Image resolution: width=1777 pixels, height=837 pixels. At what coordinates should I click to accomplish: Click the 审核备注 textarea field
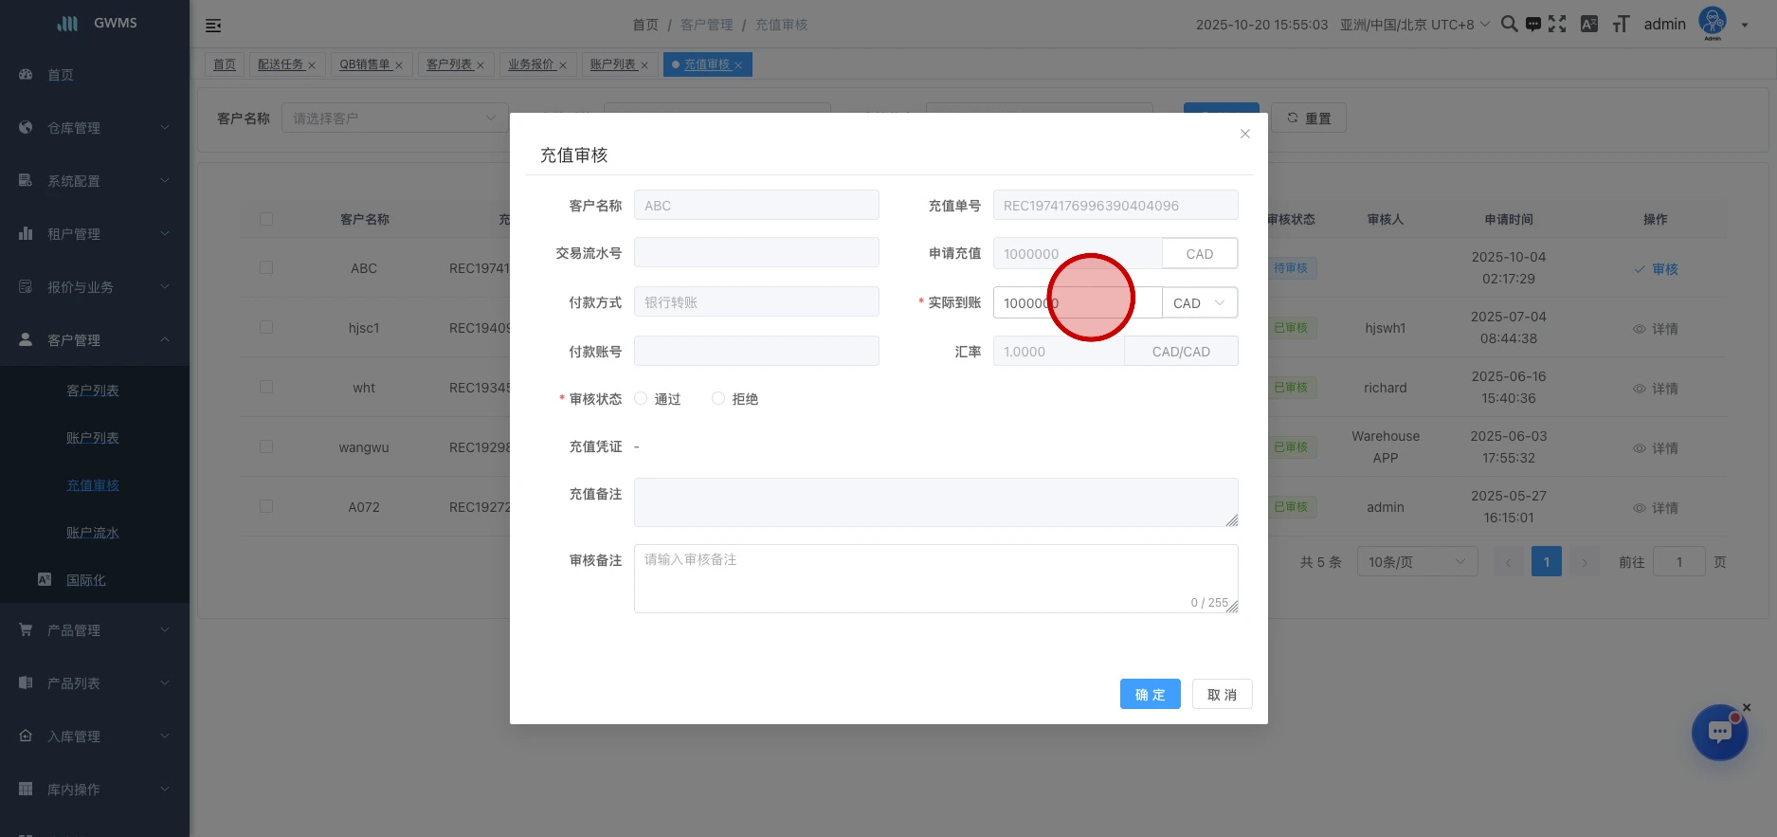point(935,578)
